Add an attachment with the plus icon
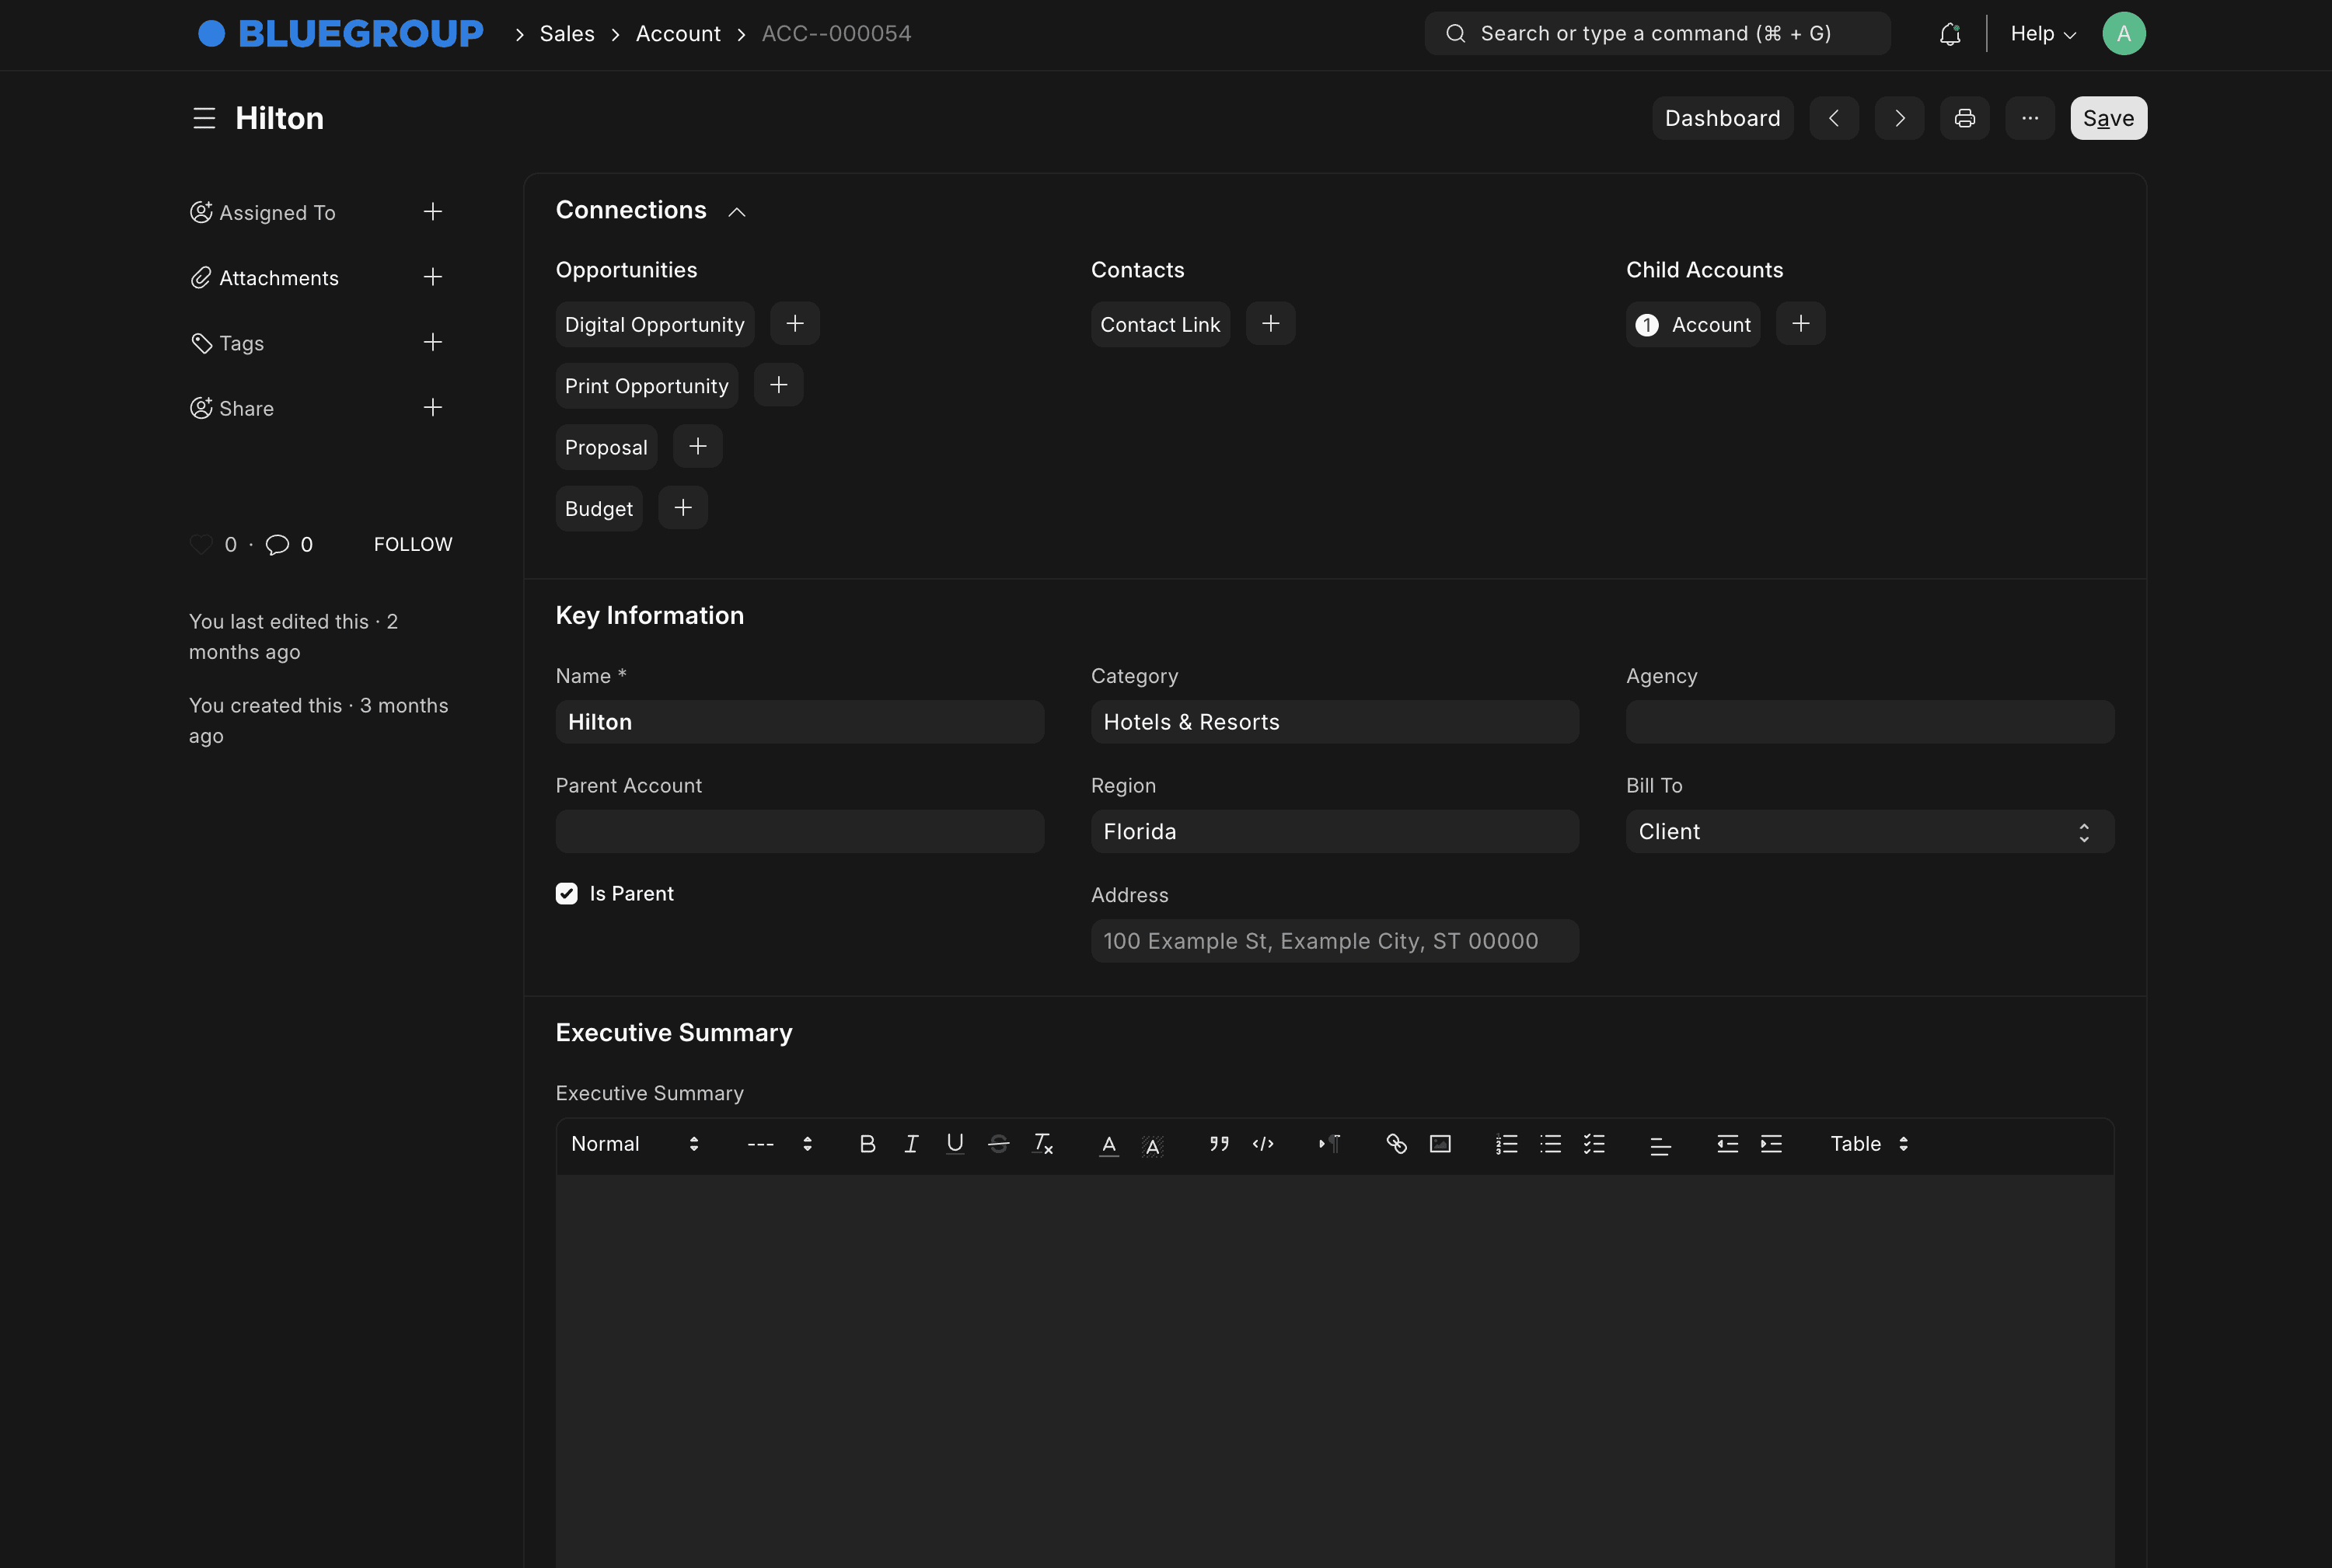Image resolution: width=2332 pixels, height=1568 pixels. 432,277
